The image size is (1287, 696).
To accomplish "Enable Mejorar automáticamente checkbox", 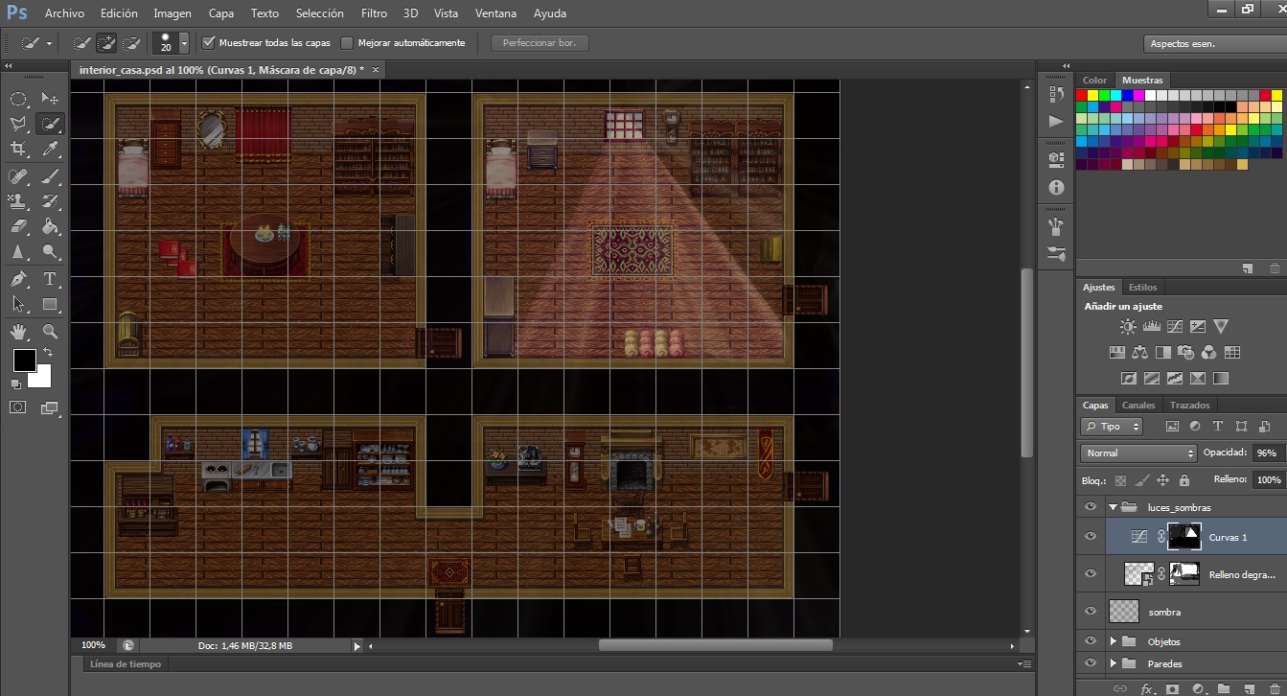I will pos(347,43).
